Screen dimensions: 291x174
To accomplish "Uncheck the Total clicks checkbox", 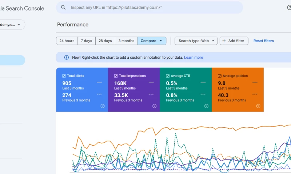I will coord(64,76).
